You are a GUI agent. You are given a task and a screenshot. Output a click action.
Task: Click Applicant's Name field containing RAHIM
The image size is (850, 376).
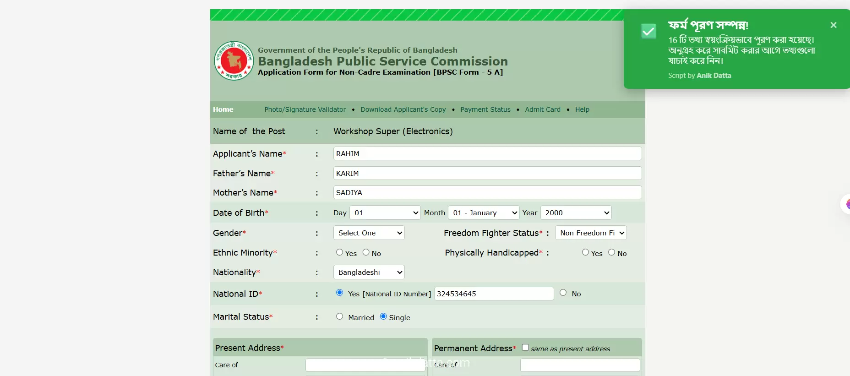point(488,153)
